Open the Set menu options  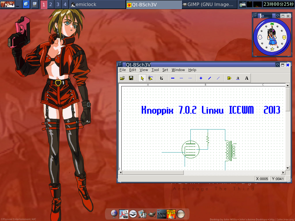(165, 70)
